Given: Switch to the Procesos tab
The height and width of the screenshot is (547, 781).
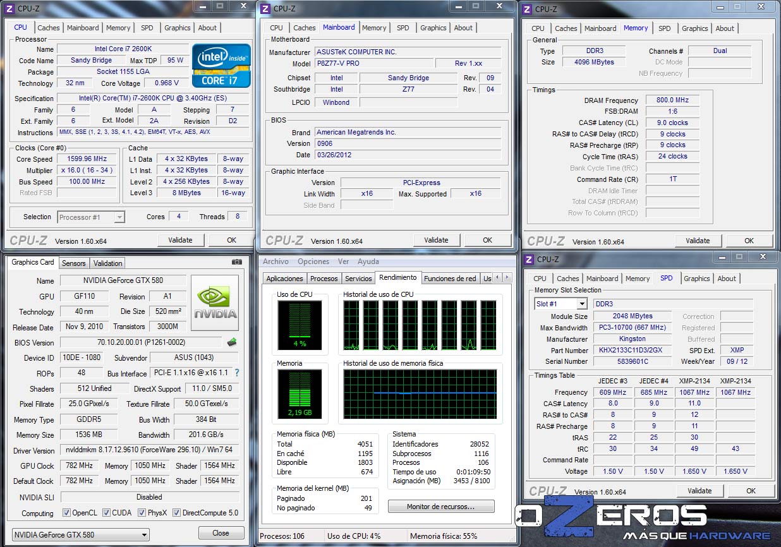Looking at the screenshot, I should click(324, 279).
